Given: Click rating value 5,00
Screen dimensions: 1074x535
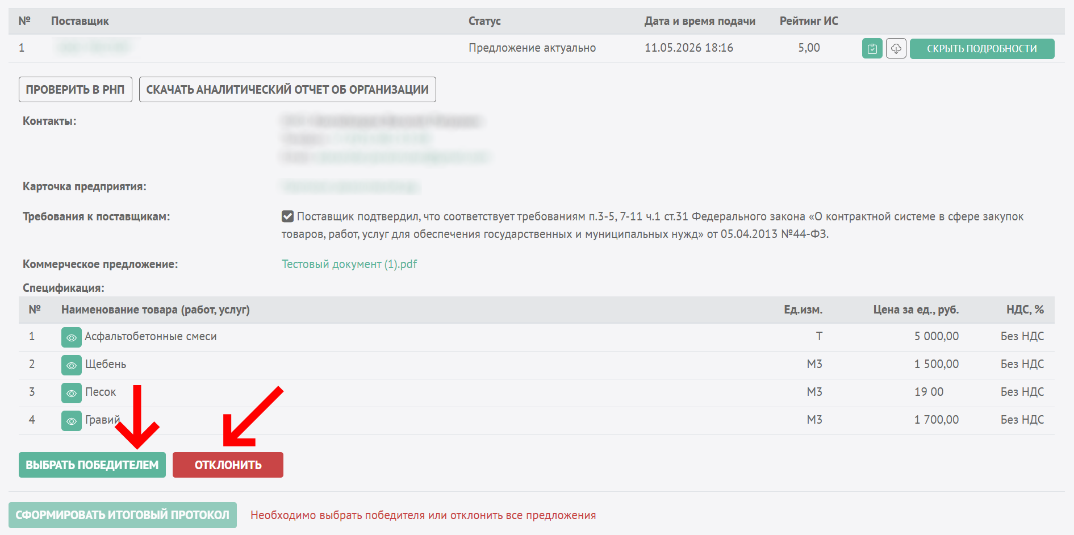Looking at the screenshot, I should [x=809, y=48].
